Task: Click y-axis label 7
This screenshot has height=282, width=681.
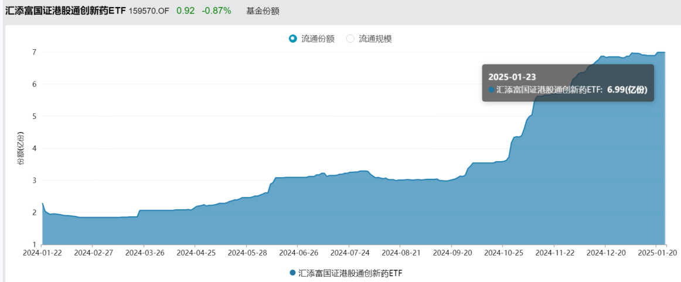Action: 35,52
